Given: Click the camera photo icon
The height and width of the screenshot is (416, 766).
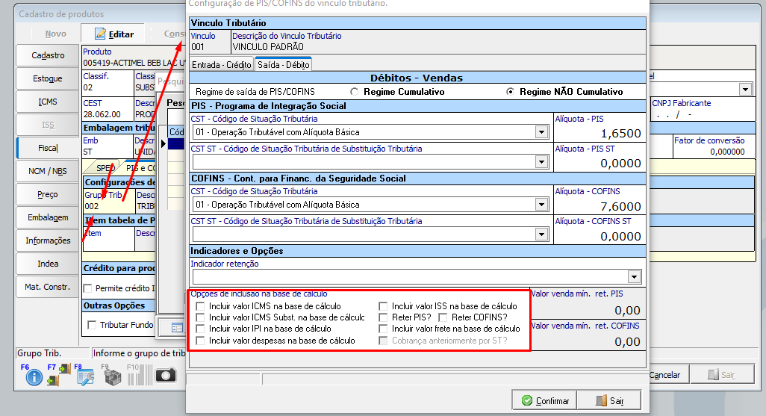Looking at the screenshot, I should (165, 376).
